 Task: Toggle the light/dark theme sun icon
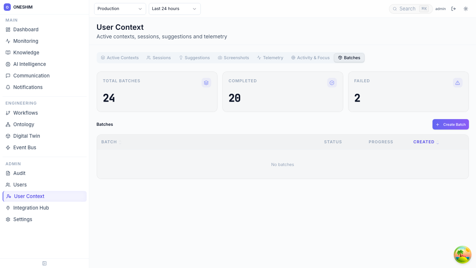[x=466, y=9]
